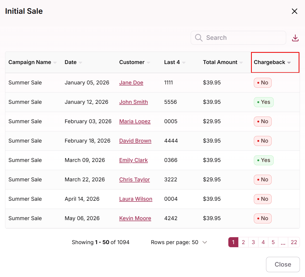Click the magnifying glass search icon
Screen dimensions: 305x277
pos(199,38)
